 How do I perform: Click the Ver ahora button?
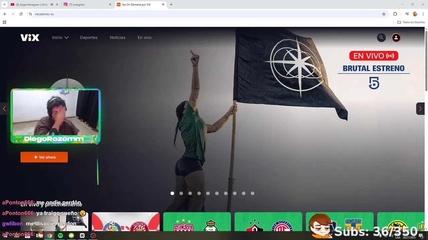(44, 157)
